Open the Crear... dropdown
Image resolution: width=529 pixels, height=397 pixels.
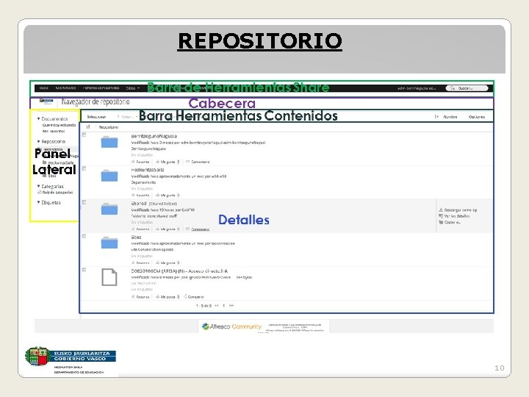tap(127, 117)
